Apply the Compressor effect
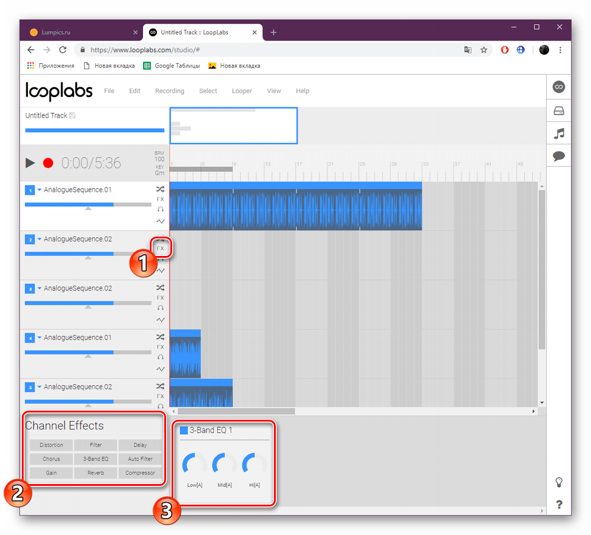This screenshot has height=535, width=591. (140, 473)
